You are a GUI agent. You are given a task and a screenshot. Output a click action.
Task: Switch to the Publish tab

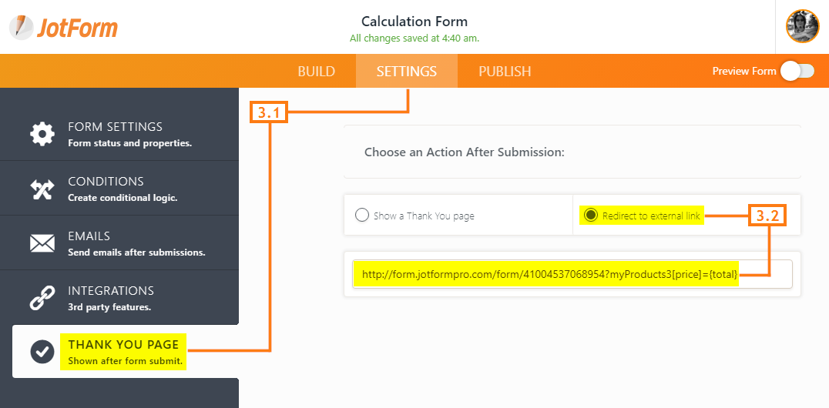point(505,72)
